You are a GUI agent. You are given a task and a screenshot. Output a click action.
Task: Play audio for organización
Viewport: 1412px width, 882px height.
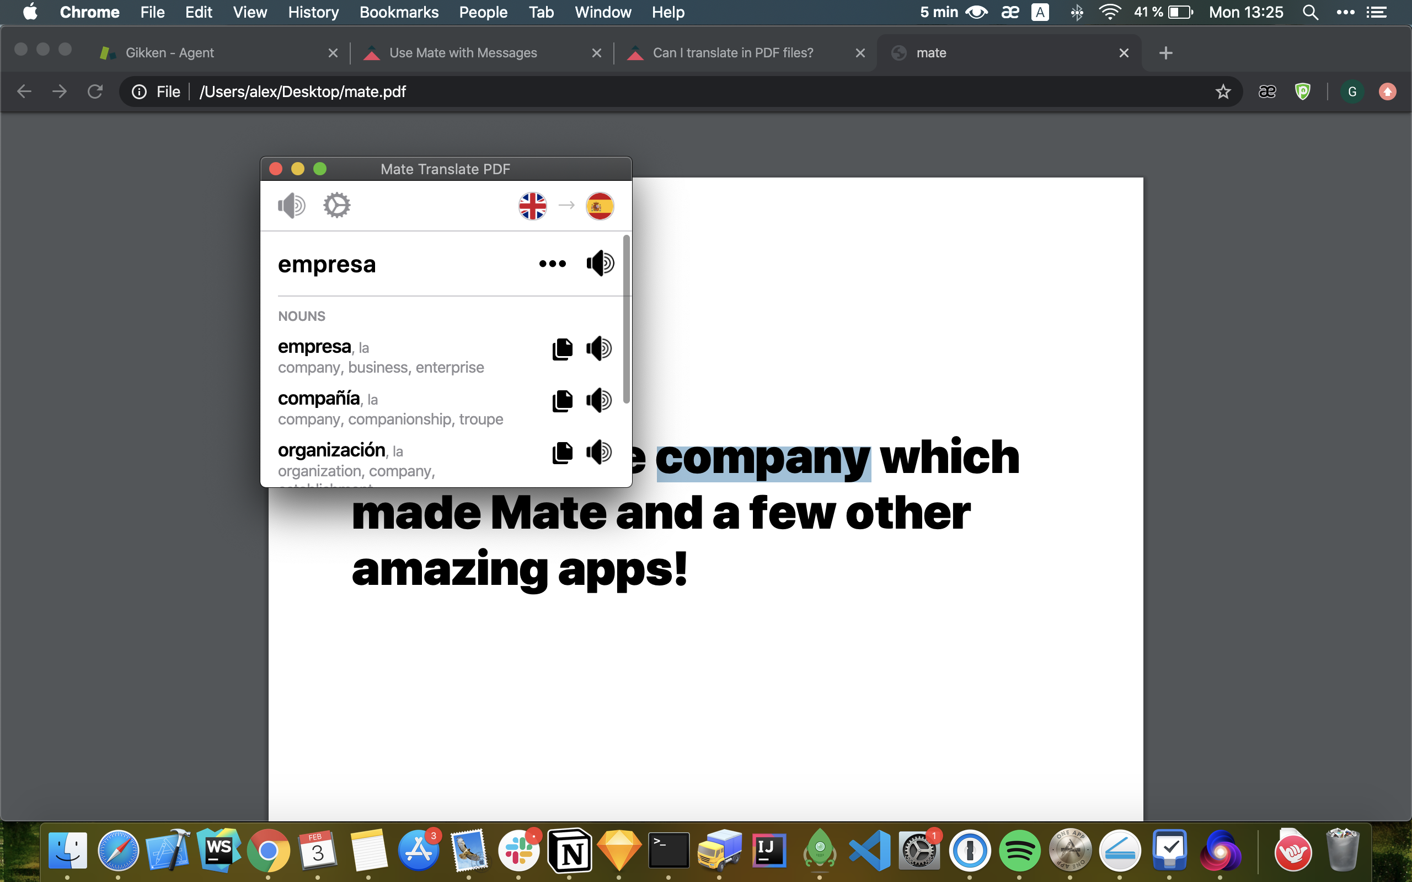coord(598,452)
